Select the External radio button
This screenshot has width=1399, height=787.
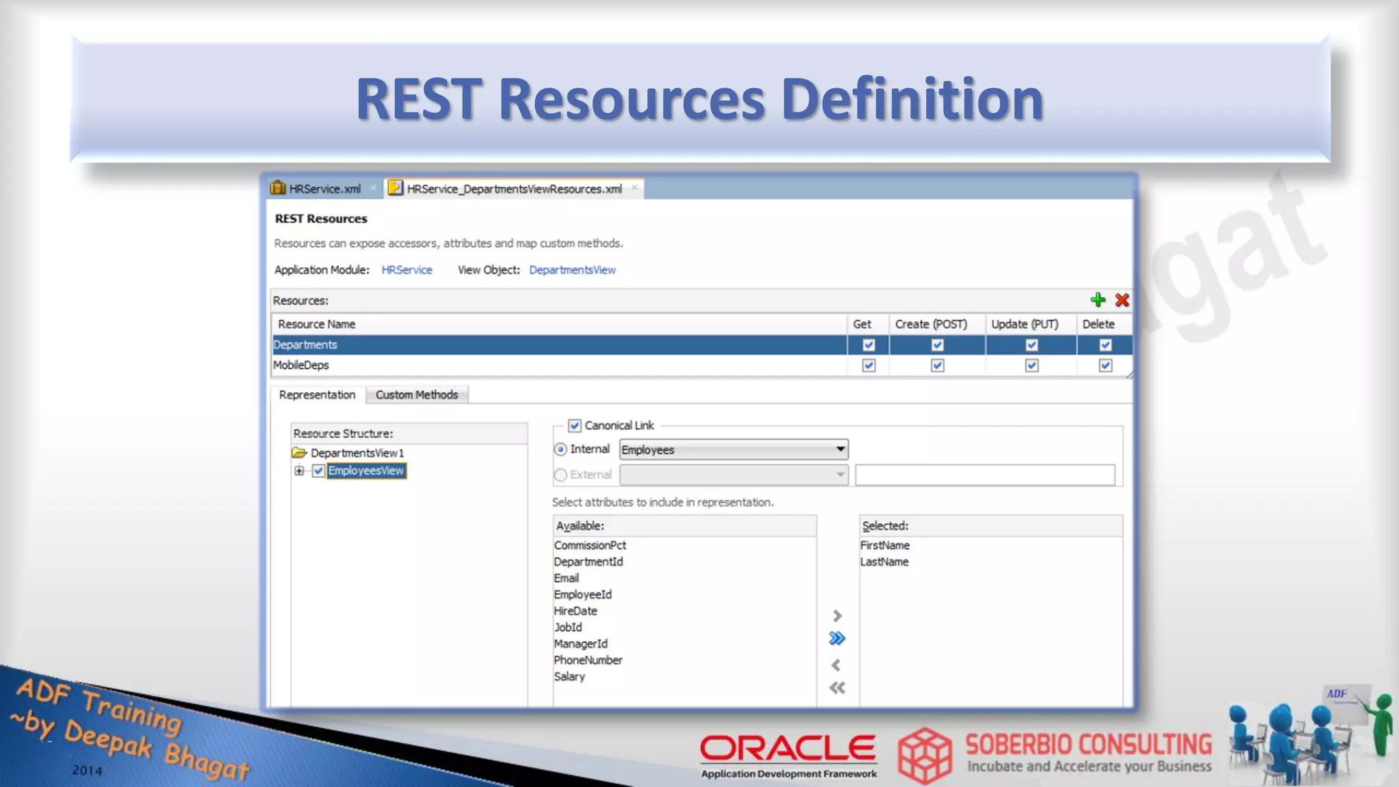(x=561, y=475)
